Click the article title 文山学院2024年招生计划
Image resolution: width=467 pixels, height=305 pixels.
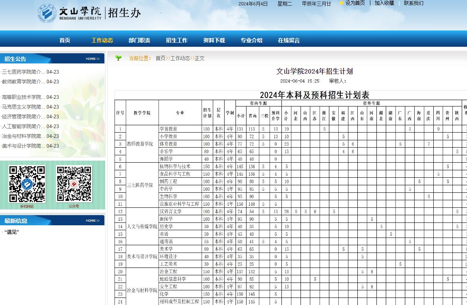(314, 71)
